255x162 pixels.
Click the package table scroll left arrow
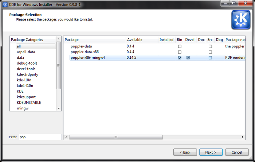tap(66, 137)
